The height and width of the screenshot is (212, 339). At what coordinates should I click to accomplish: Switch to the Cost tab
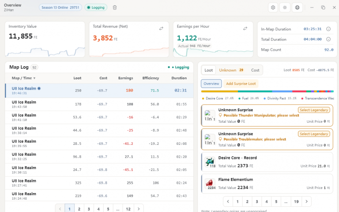[255, 70]
